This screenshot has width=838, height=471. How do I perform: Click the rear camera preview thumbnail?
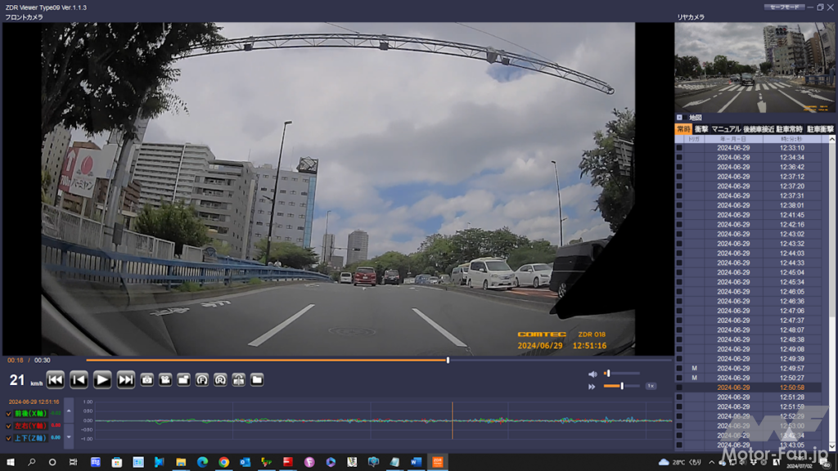(755, 68)
